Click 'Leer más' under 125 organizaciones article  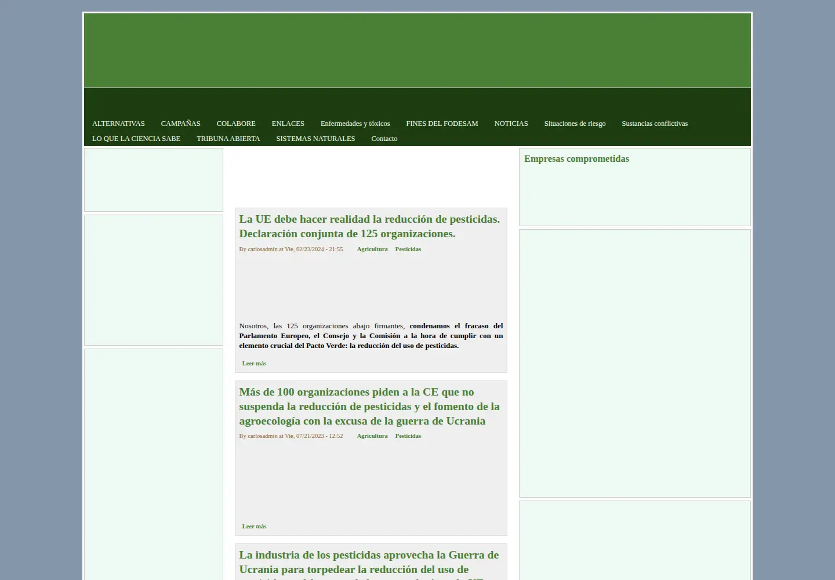coord(254,364)
